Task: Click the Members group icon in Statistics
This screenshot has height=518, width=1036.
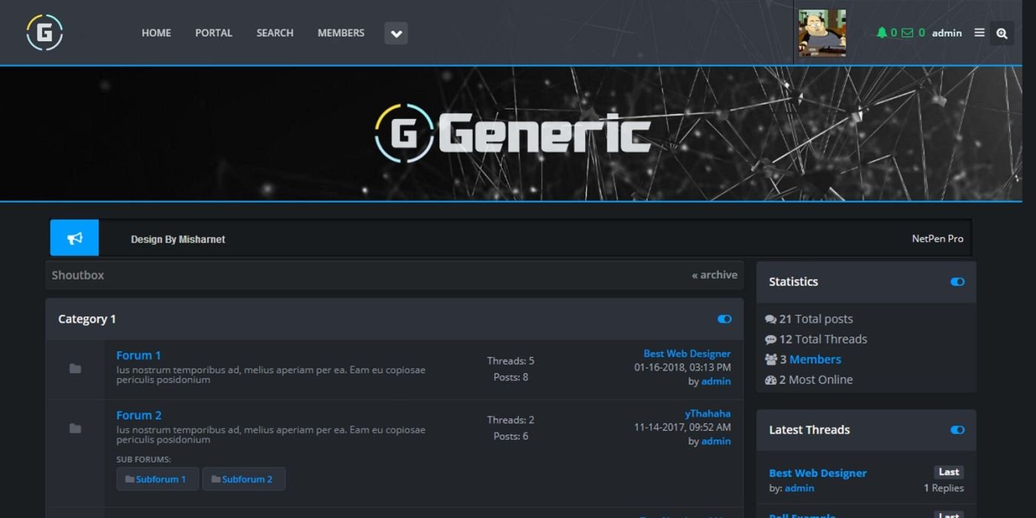Action: tap(770, 359)
